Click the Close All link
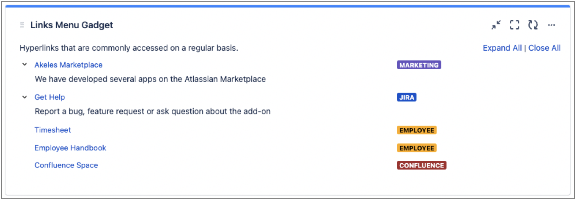Viewport: 577px width, 200px height. pos(544,48)
